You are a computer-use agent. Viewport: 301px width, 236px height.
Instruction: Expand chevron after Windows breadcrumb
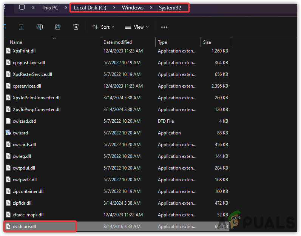pyautogui.click(x=151, y=8)
